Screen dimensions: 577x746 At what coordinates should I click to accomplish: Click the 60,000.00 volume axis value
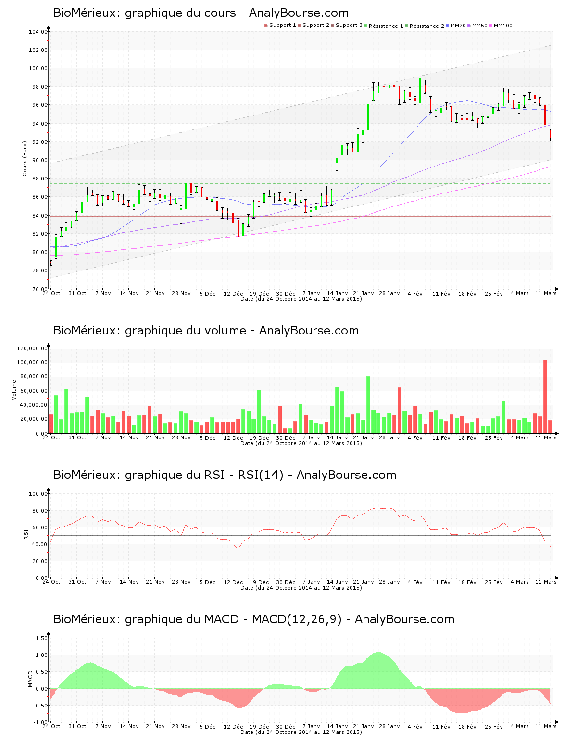tap(33, 391)
